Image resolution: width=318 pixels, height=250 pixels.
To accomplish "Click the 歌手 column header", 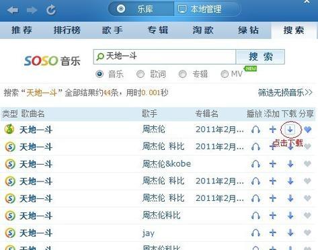I will point(149,114).
